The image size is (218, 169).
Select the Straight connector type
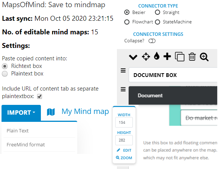pos(157,12)
